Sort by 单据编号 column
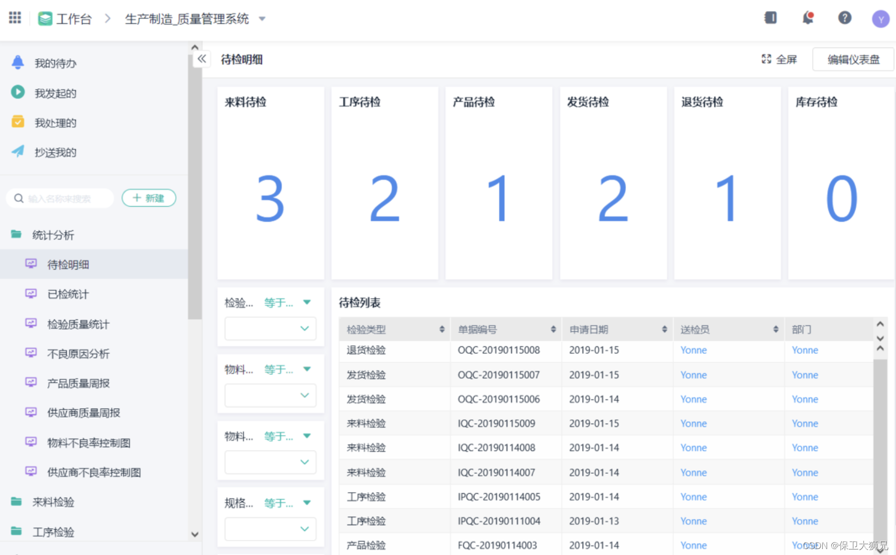The width and height of the screenshot is (896, 555). tap(553, 329)
